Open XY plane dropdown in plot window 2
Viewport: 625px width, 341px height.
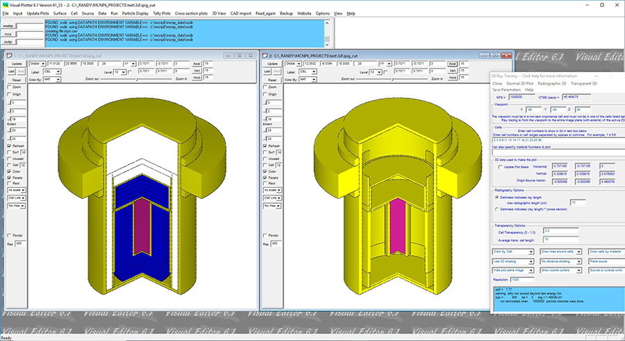pyautogui.click(x=385, y=64)
